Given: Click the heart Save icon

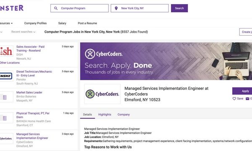Looking at the screenshot, I should pos(234,99).
